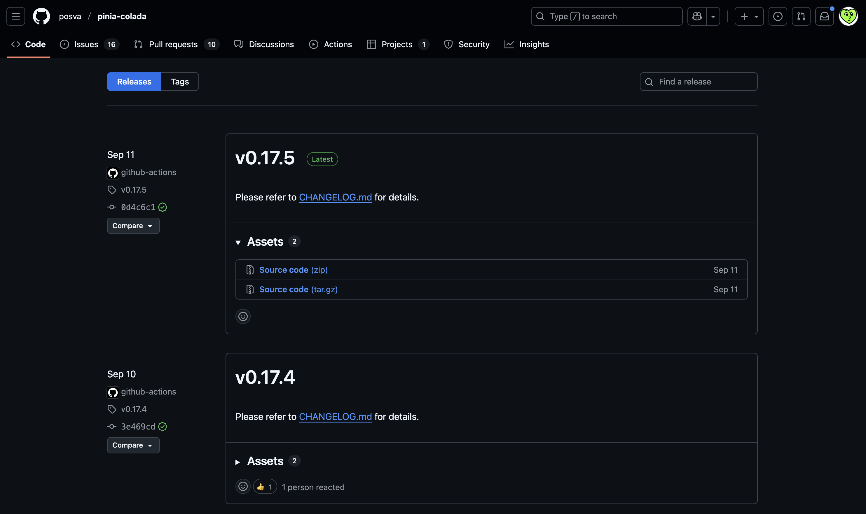View commit 3e469cd

click(x=138, y=426)
